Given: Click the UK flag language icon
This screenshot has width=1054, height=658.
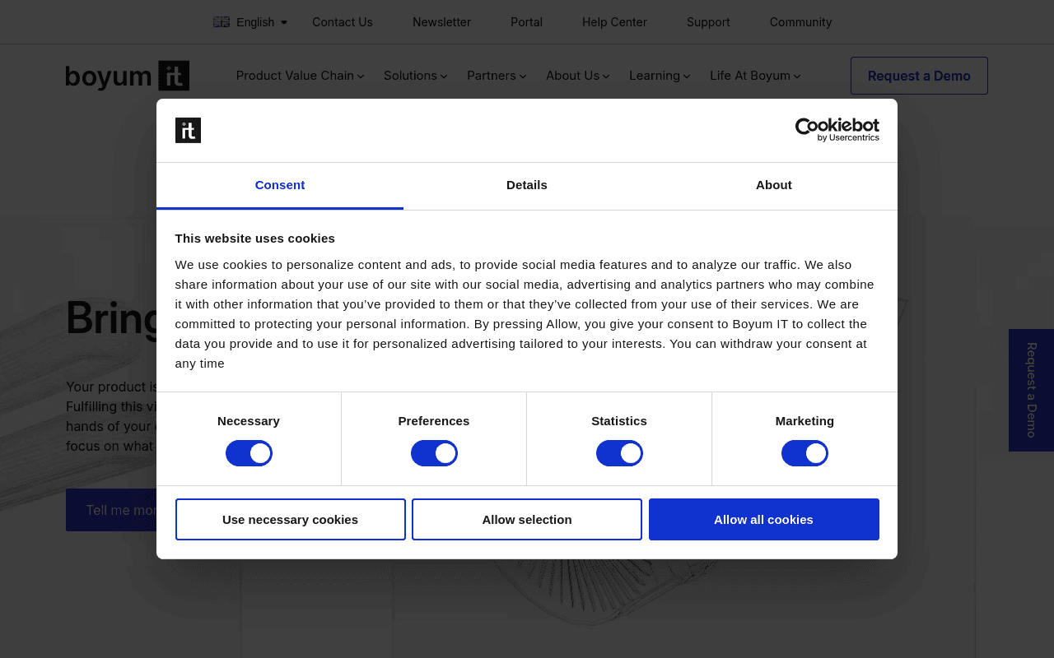Looking at the screenshot, I should coord(222,22).
